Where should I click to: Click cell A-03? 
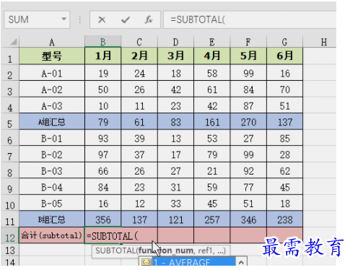[52, 105]
